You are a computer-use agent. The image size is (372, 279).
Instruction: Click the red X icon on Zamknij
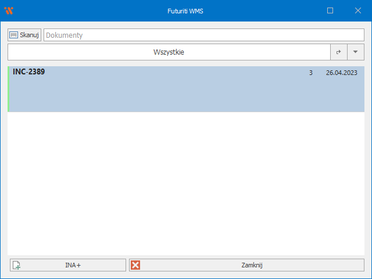[x=135, y=265]
